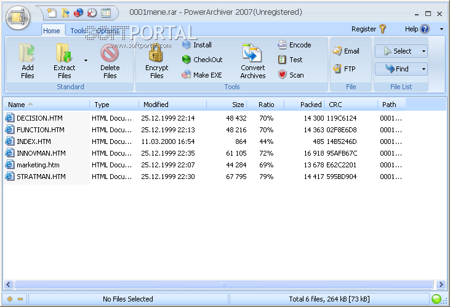Click the red-blue cubes quick-access icon
This screenshot has width=450, height=307.
[78, 13]
